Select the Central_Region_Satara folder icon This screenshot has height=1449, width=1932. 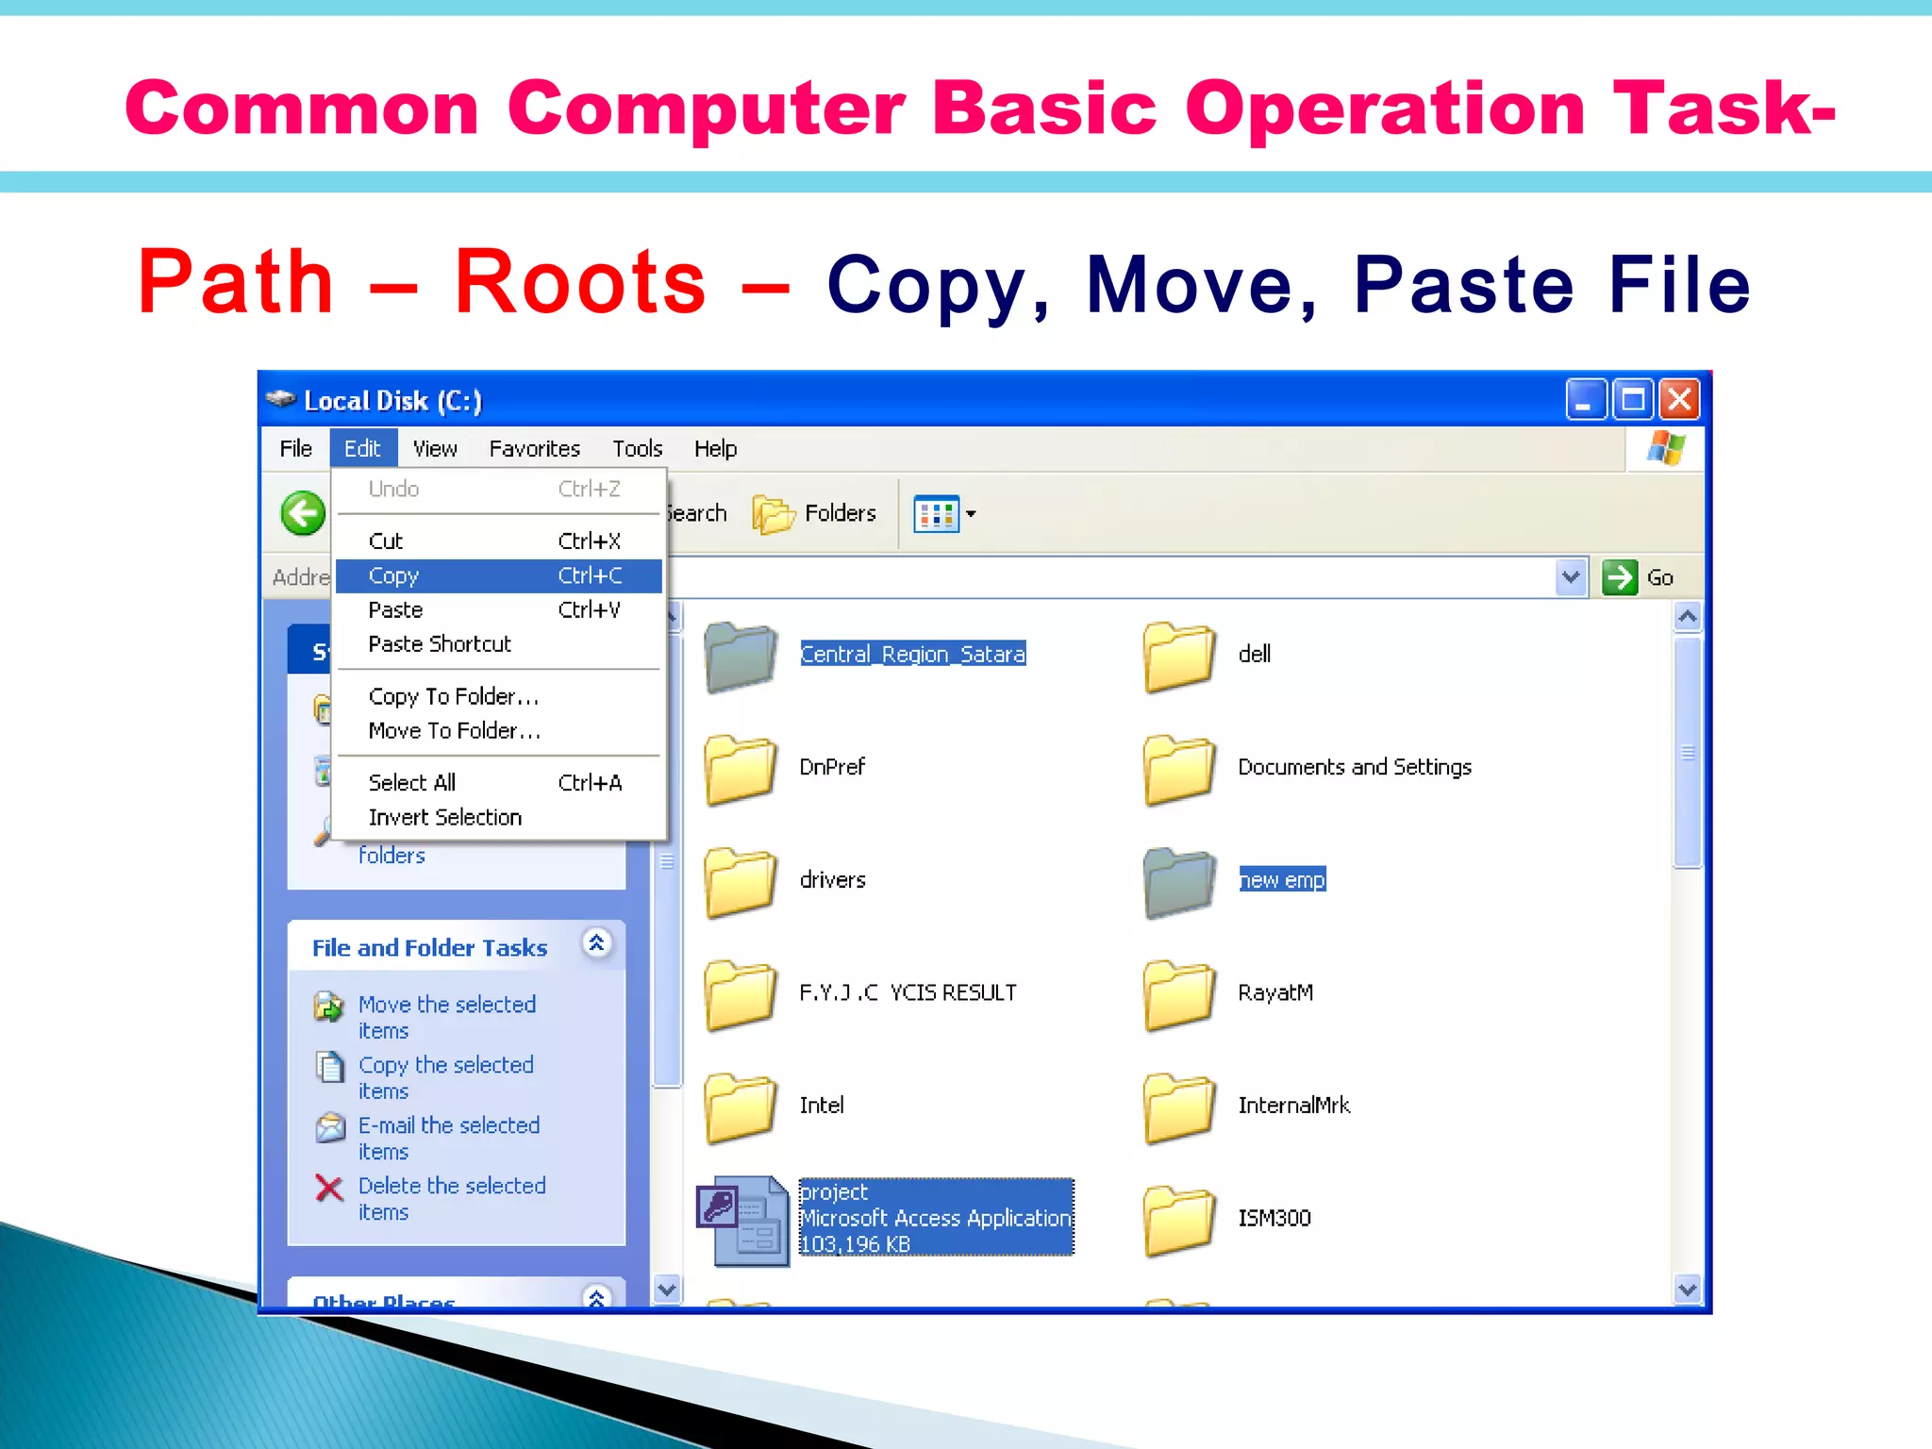[741, 656]
